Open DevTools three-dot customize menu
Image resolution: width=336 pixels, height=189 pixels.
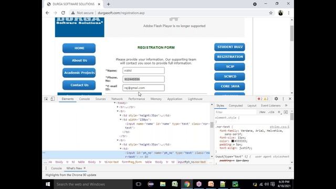(x=283, y=99)
